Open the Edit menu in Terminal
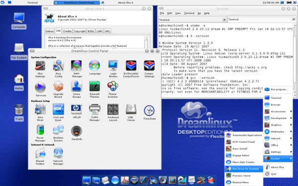Image resolution: width=298 pixels, height=186 pixels. point(170,13)
